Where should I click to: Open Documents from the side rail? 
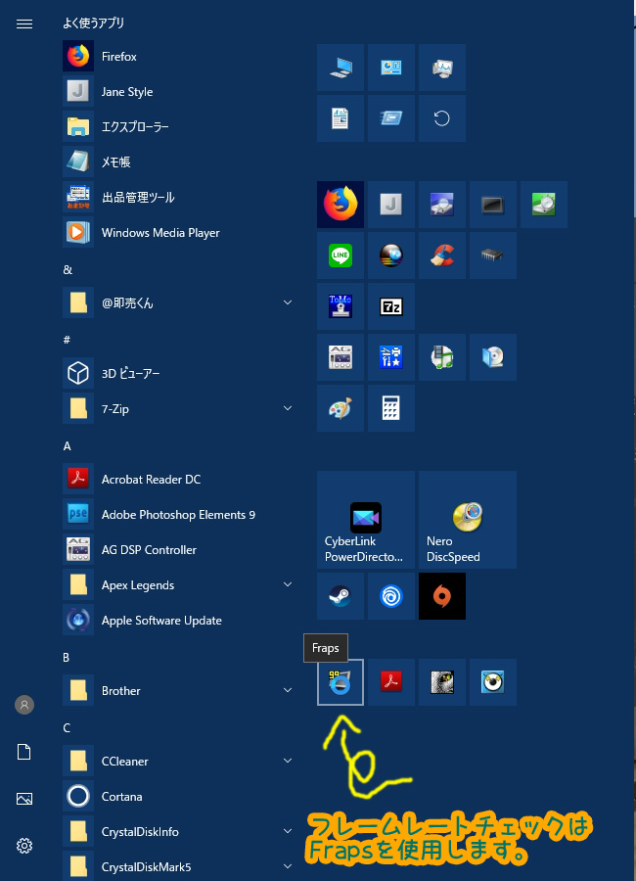[x=24, y=752]
